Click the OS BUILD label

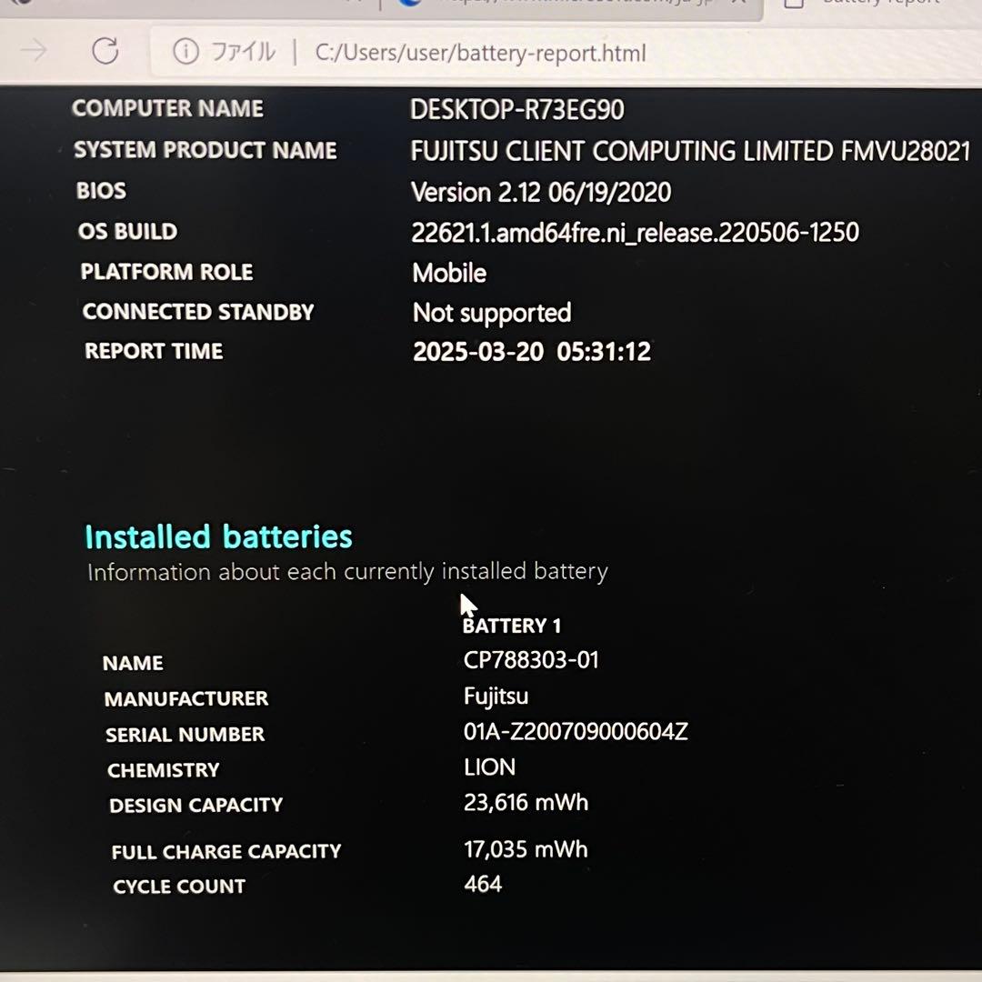[x=128, y=231]
